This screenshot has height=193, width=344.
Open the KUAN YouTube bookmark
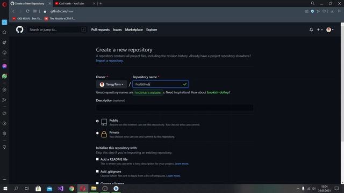click(x=27, y=19)
